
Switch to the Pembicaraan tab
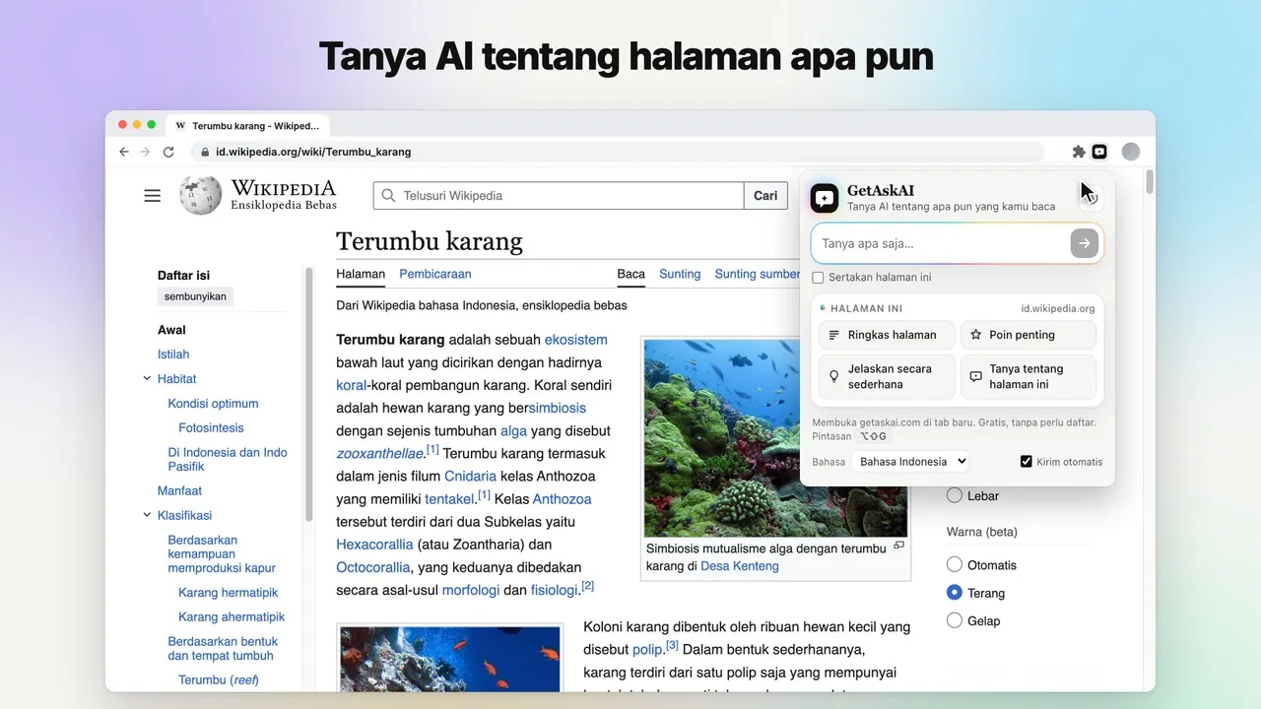pos(435,274)
